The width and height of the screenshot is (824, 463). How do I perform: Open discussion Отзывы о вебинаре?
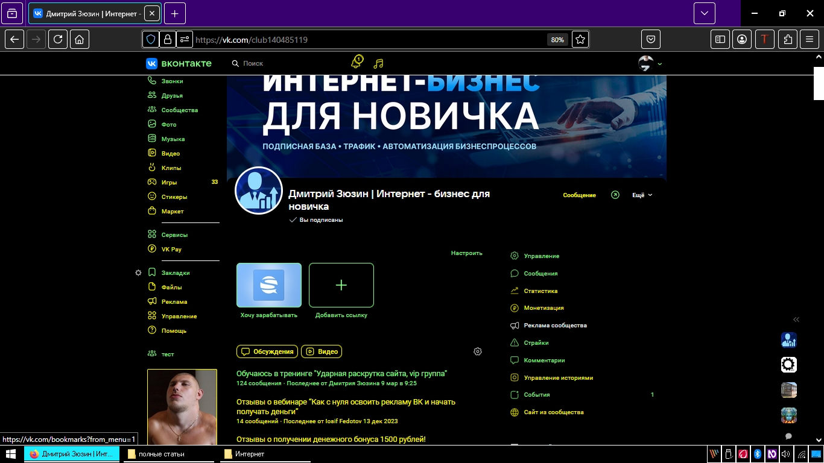346,406
